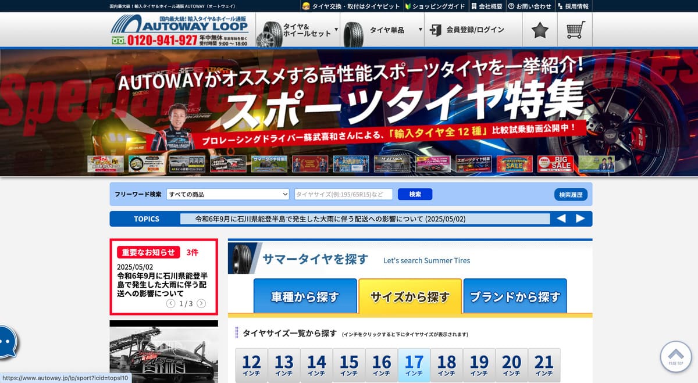Open すべての商品 category dropdown
Screen dimensions: 698x383
click(227, 194)
